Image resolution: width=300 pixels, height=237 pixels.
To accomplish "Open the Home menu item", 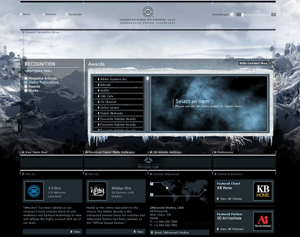I will (x=26, y=14).
